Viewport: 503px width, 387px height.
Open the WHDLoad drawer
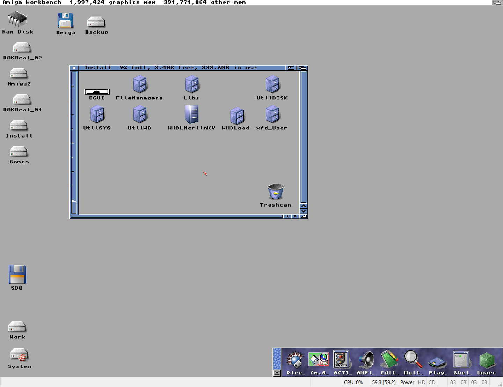coord(237,116)
